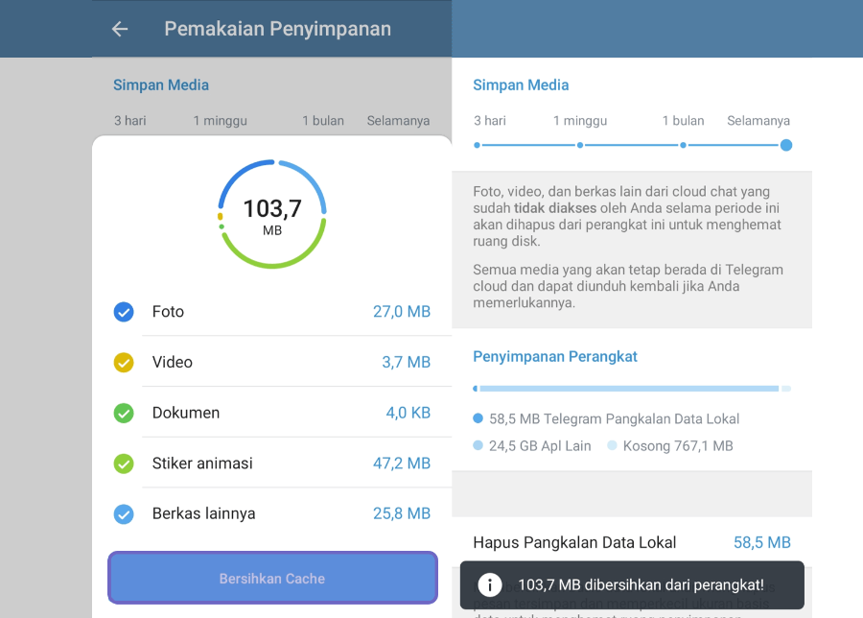
Task: Click the '103,7 MB dibersihkan dari perangkat!' toast
Action: tap(632, 585)
